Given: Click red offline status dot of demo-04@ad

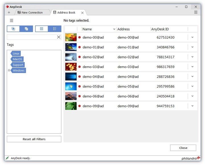Looking at the screenshot, I should tap(79, 77).
